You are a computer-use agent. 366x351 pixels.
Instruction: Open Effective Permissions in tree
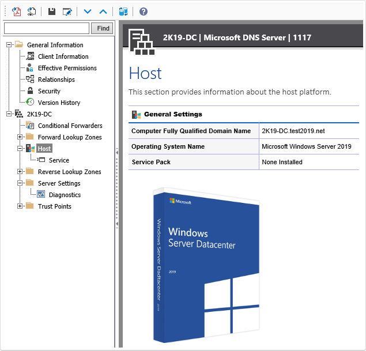[67, 68]
